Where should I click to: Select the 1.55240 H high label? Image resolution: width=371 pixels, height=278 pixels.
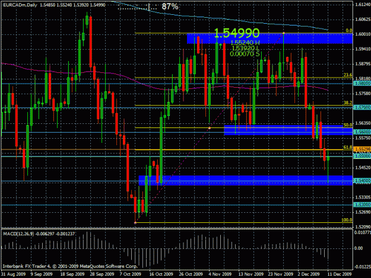click(x=245, y=43)
